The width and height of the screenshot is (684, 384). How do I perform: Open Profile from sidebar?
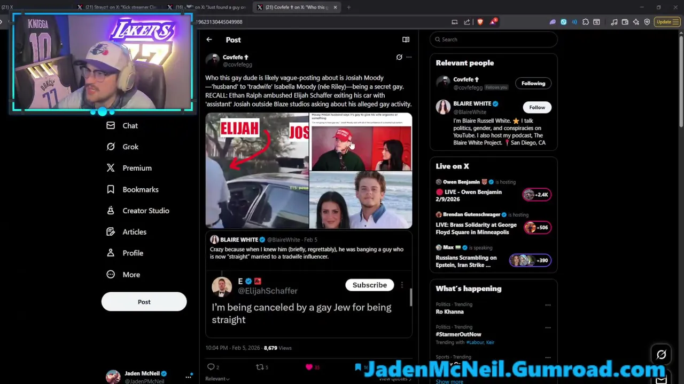coord(125,253)
